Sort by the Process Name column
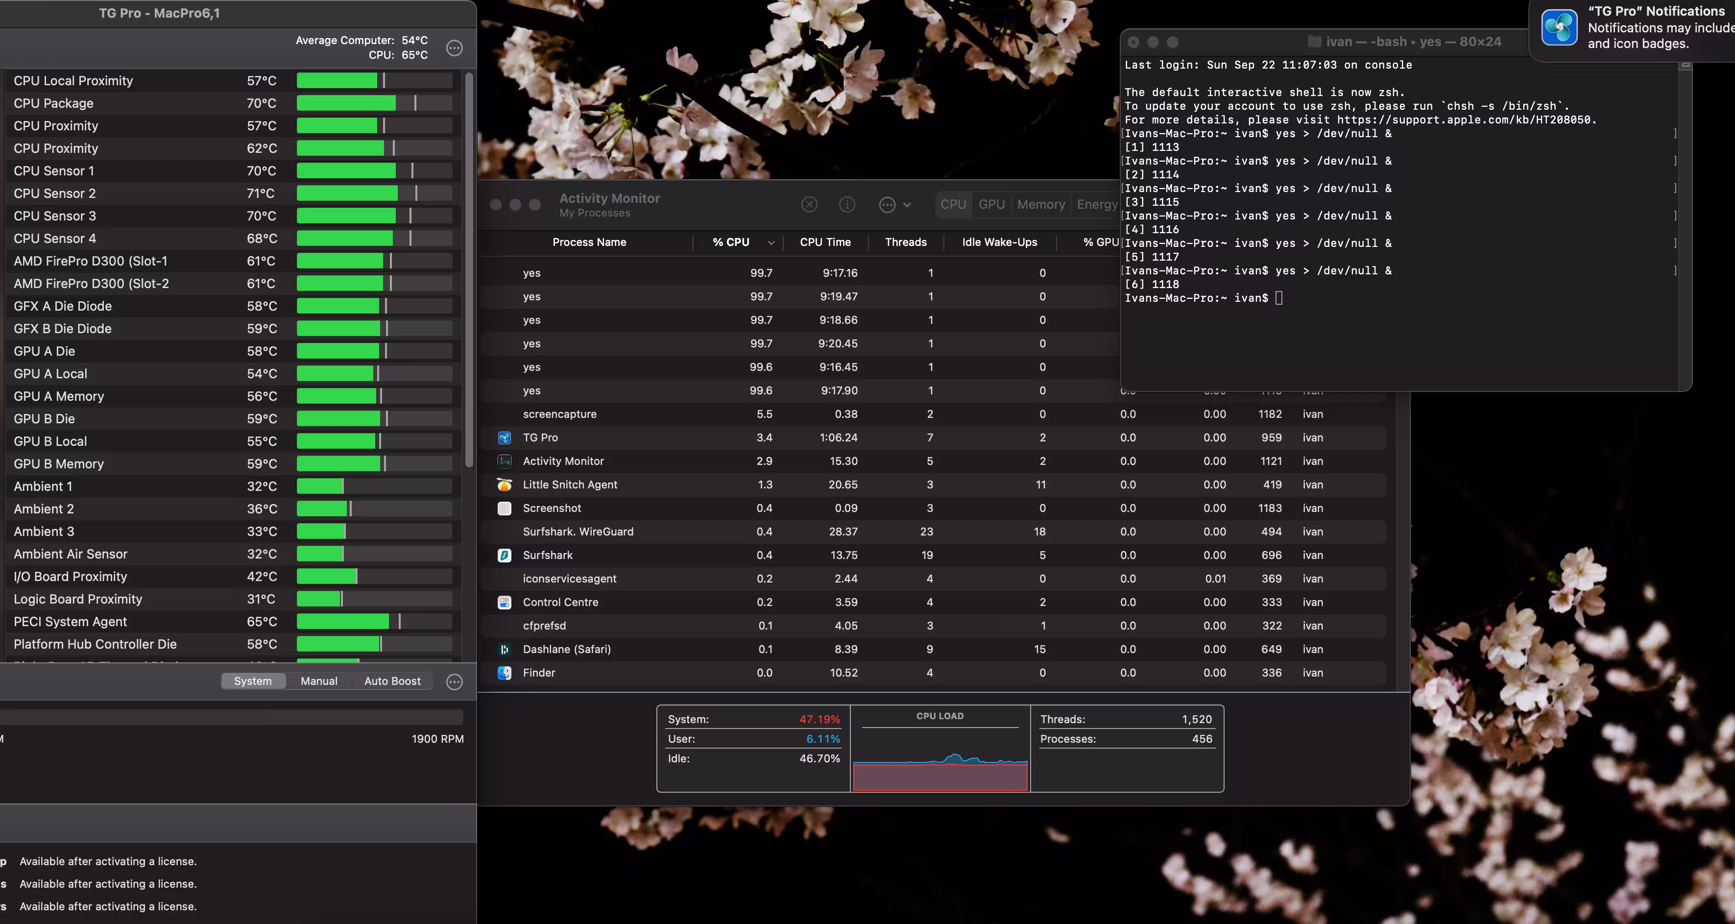The image size is (1735, 924). [x=589, y=243]
